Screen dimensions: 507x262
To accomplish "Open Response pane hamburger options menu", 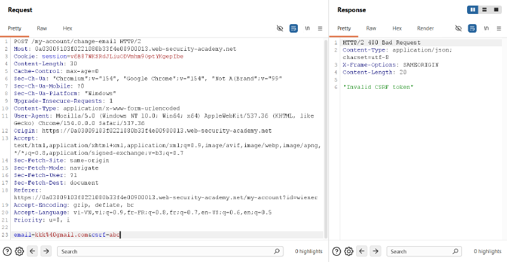I will [499, 29].
